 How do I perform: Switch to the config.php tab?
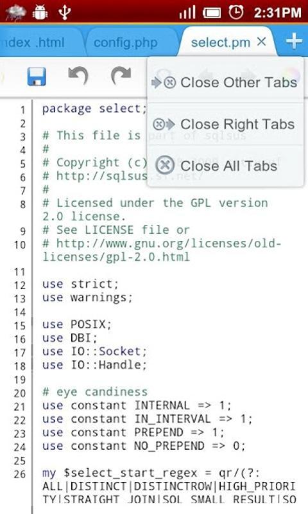pyautogui.click(x=126, y=42)
